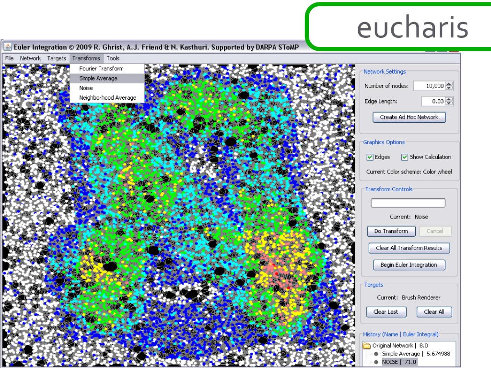Viewport: 491px width, 368px height.
Task: Click the Java application icon in the title bar
Action: (x=8, y=47)
